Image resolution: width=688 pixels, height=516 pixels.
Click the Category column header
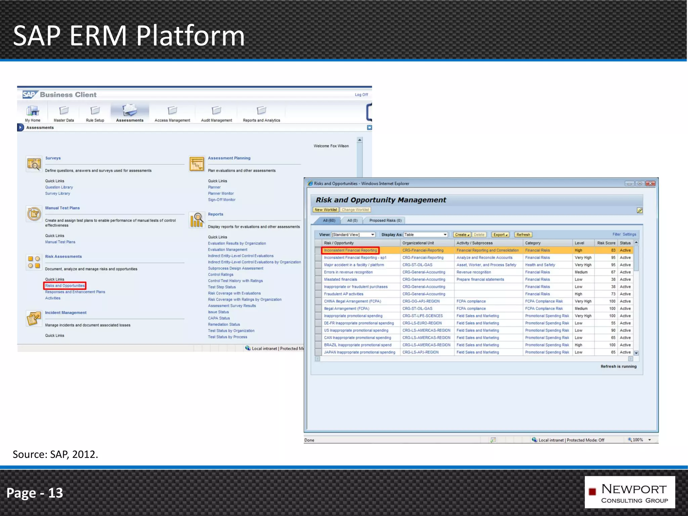point(548,243)
